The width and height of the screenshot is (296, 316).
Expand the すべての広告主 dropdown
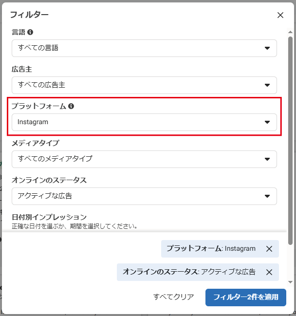pos(144,85)
